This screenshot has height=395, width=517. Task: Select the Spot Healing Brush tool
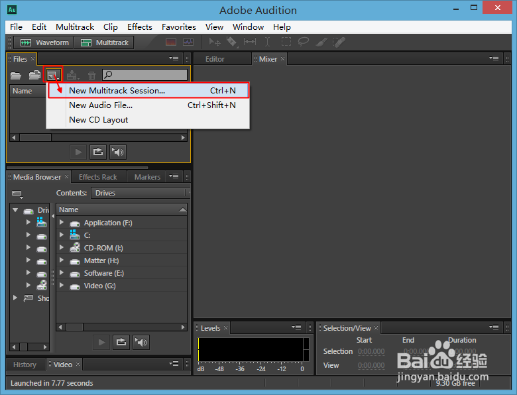click(339, 42)
